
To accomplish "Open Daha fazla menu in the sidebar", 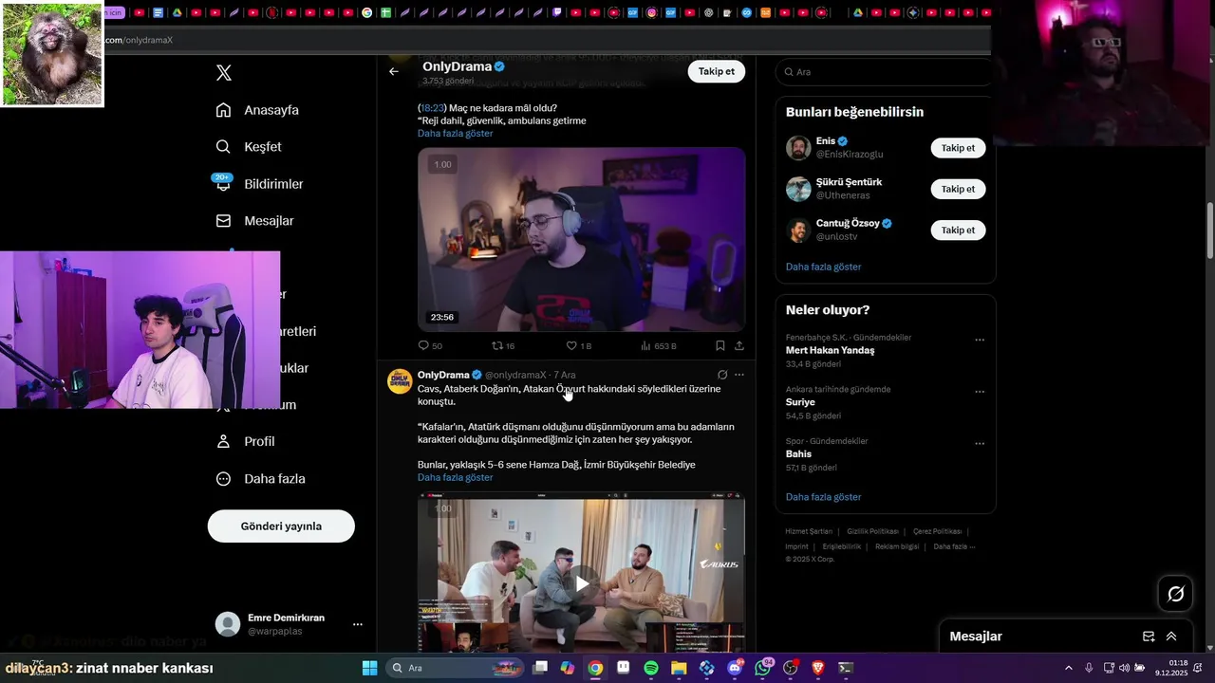I will tap(260, 479).
